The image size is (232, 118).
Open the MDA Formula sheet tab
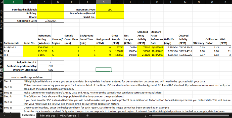coord(68,115)
